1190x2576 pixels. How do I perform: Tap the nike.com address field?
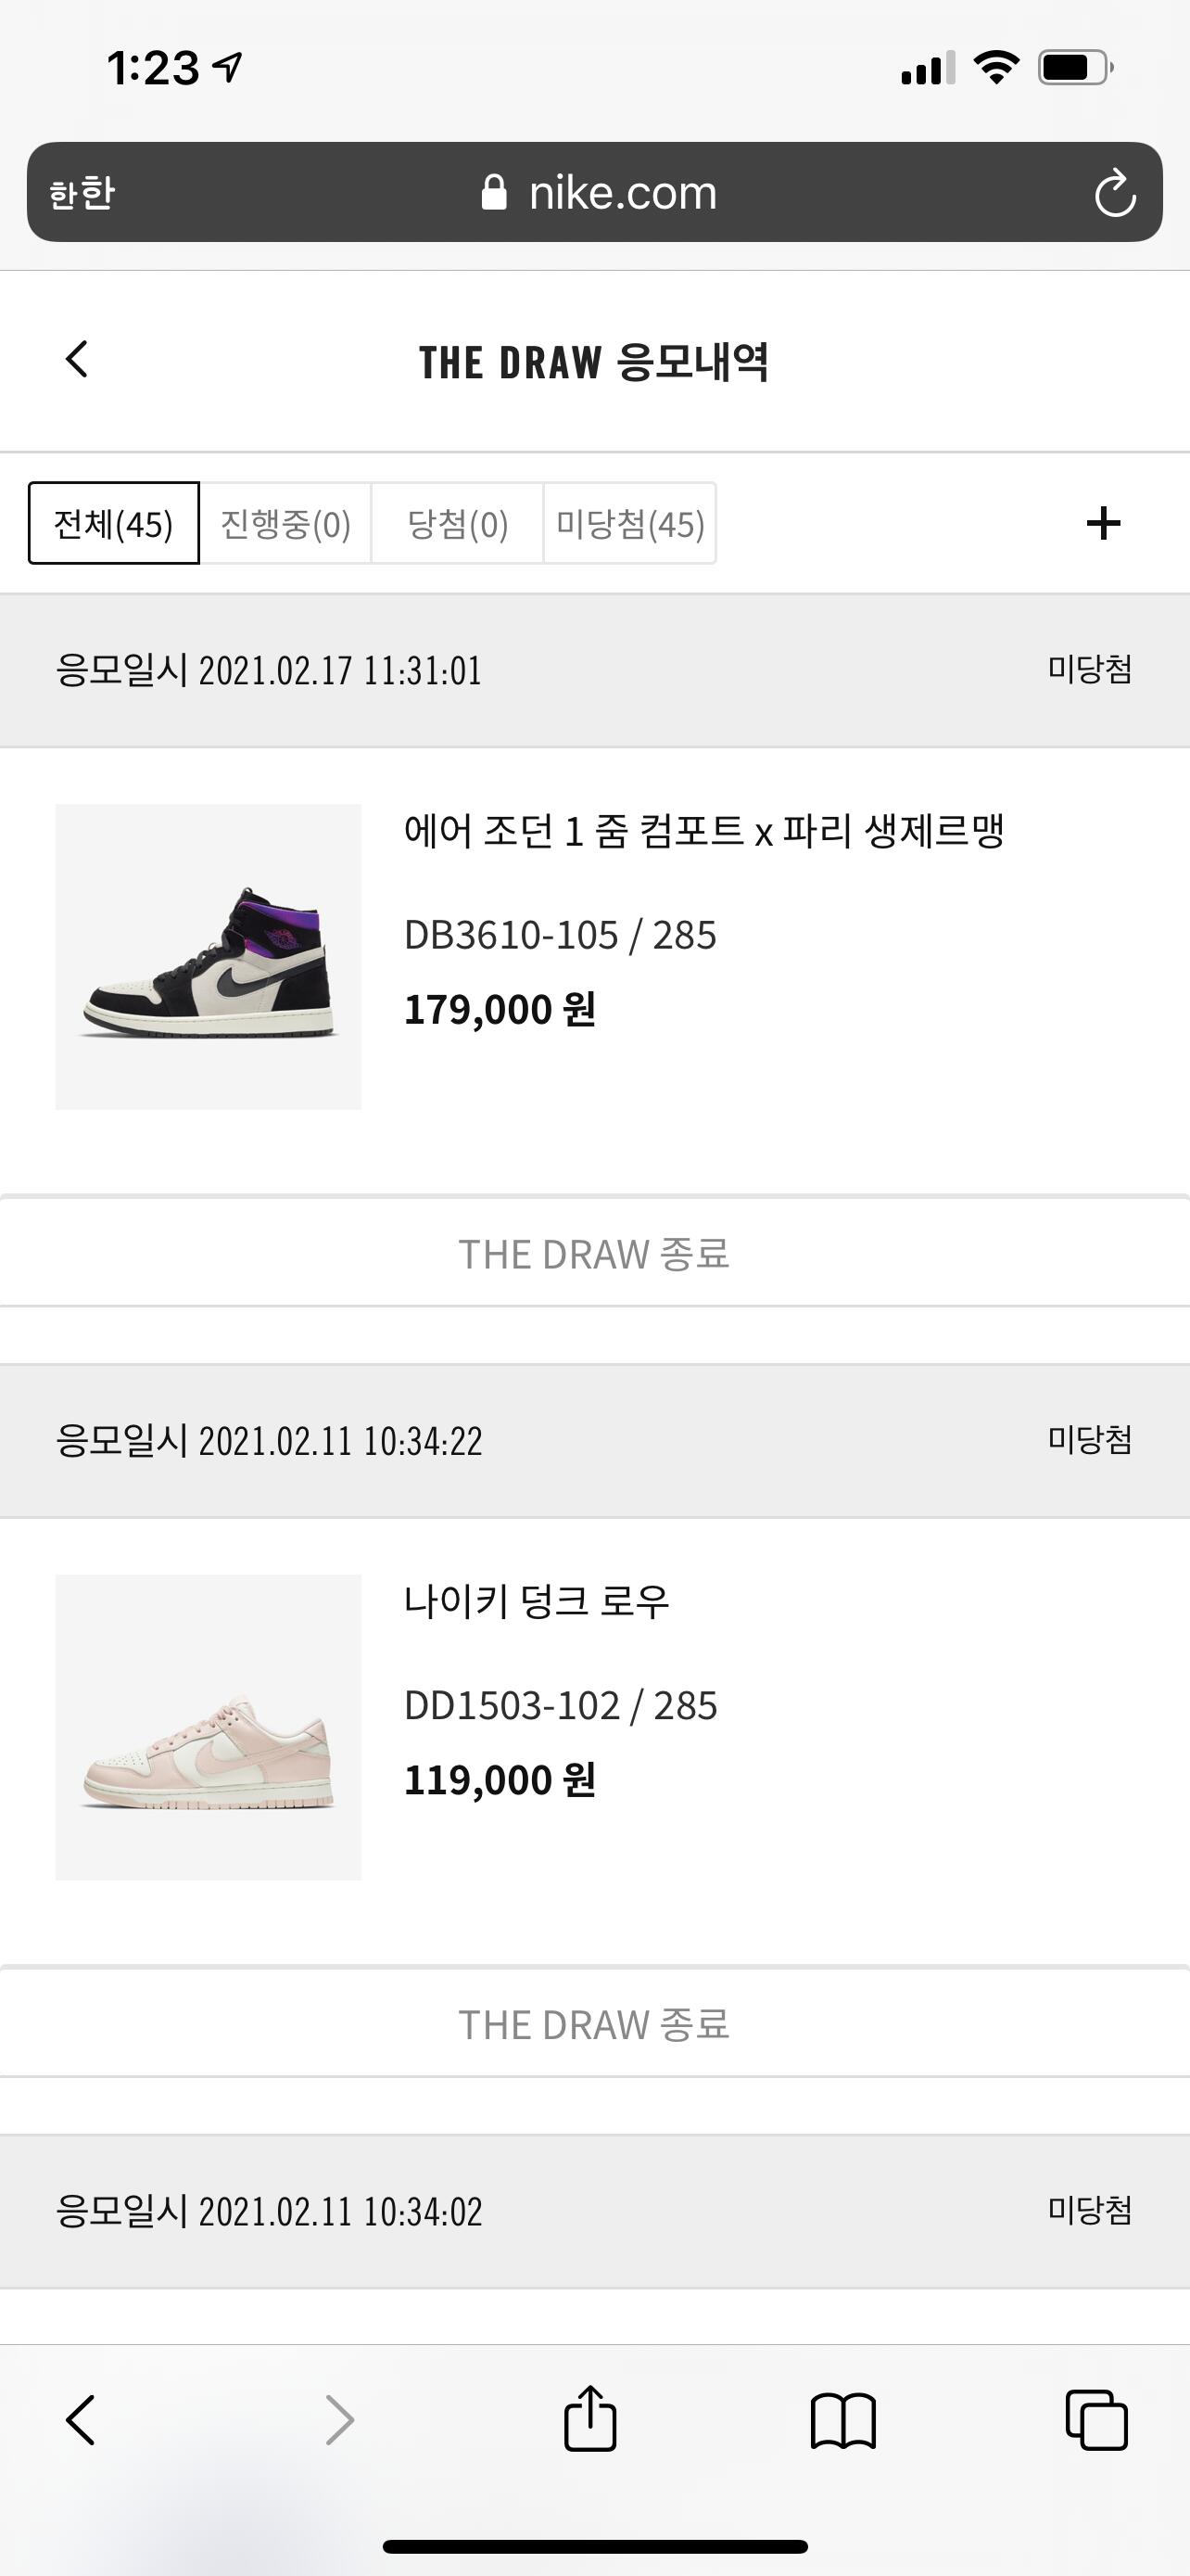tap(622, 192)
